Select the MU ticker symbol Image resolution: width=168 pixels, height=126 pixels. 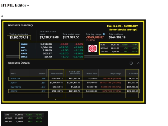[x=23, y=47]
